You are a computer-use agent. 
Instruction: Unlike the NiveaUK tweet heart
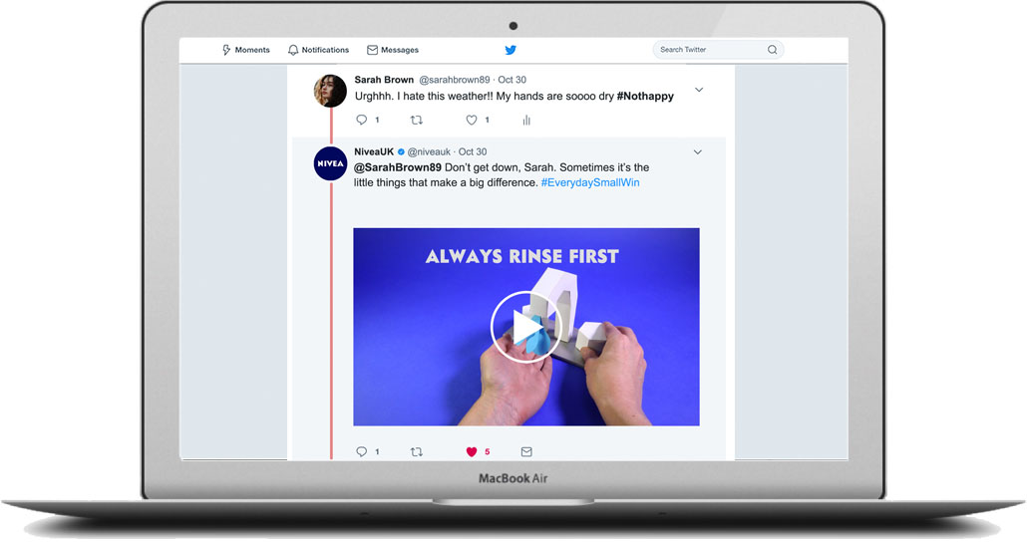[x=472, y=452]
